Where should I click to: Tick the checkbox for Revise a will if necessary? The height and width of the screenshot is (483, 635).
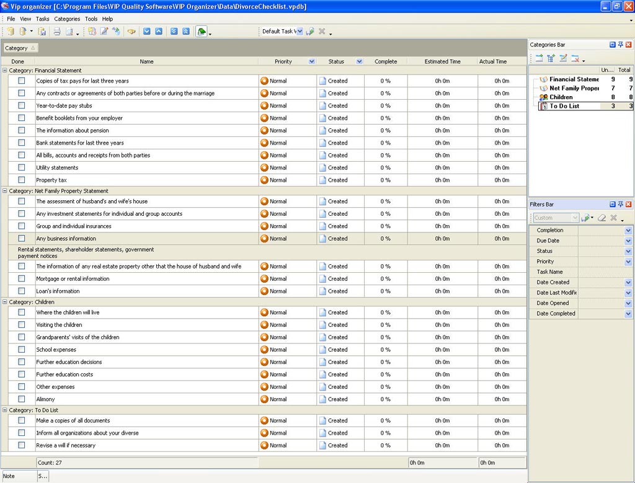(22, 445)
